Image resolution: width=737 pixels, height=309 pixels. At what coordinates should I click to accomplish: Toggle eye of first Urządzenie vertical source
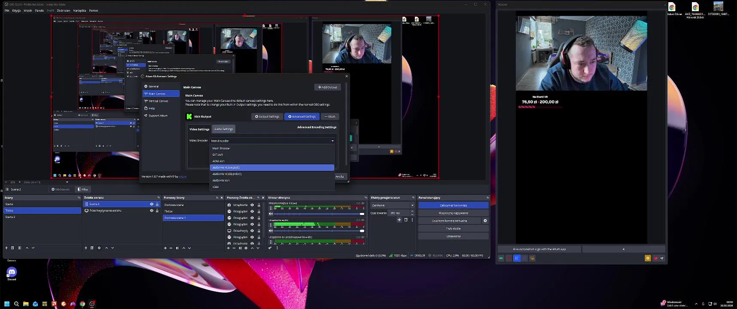point(253,205)
